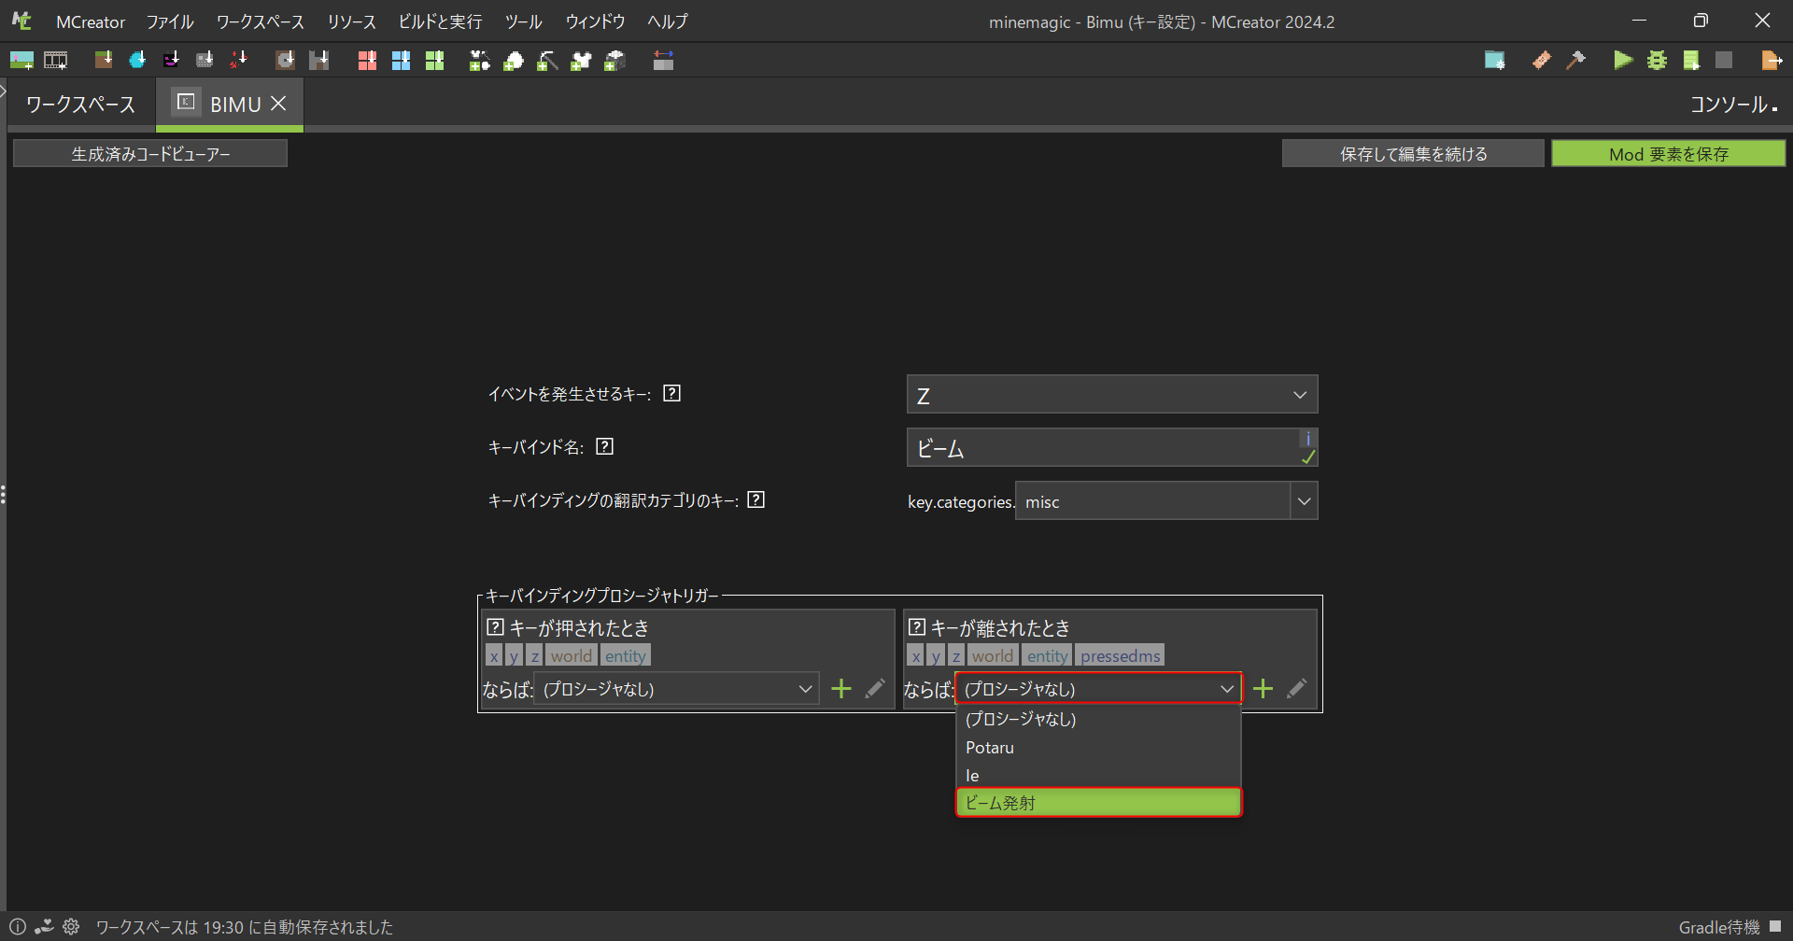Click the import block texture grass icon
Viewport: 1793px width, 941px height.
pyautogui.click(x=104, y=61)
